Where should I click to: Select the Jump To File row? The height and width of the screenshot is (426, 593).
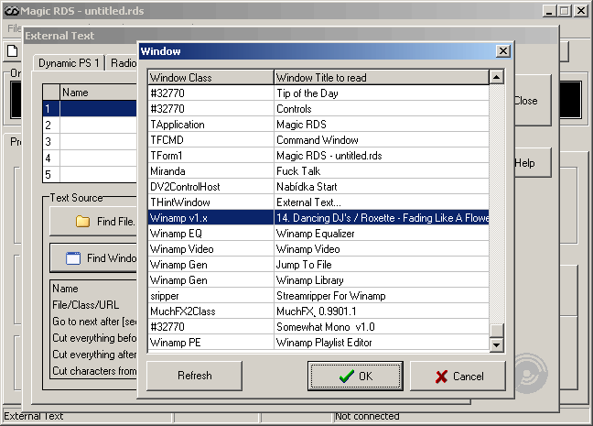click(x=318, y=265)
